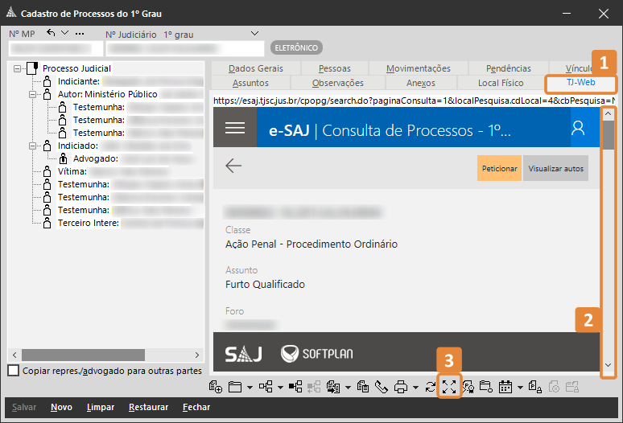The height and width of the screenshot is (423, 623).
Task: Click the calendar icon in bottom toolbar
Action: click(x=506, y=387)
